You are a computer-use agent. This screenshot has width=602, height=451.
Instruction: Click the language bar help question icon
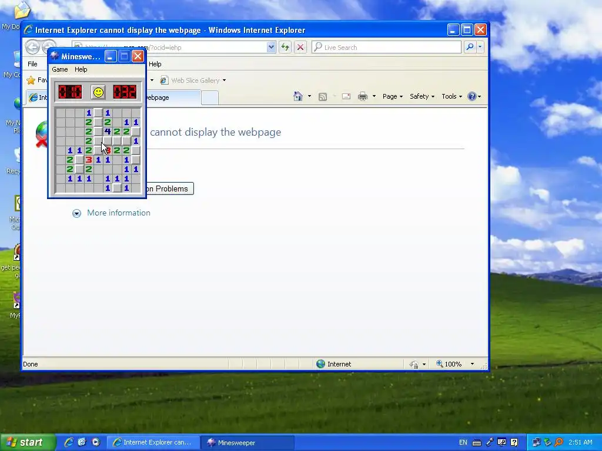click(514, 443)
